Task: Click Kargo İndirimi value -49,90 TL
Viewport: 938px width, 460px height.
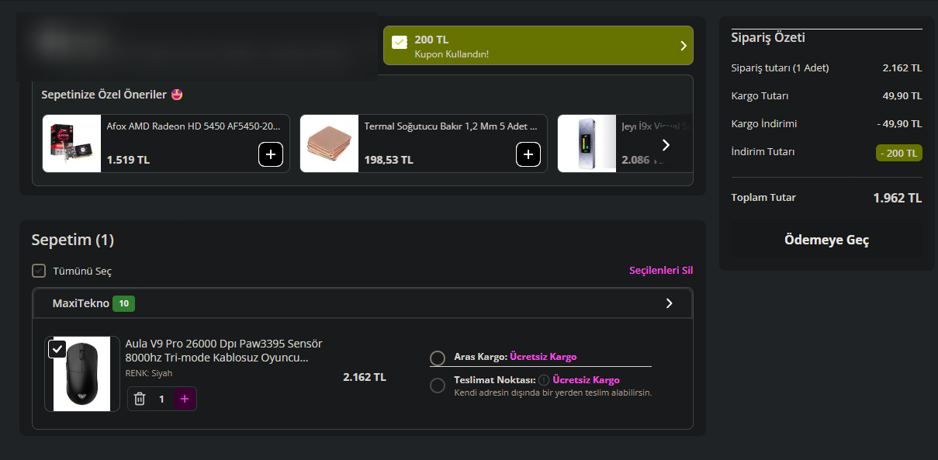Action: [899, 124]
